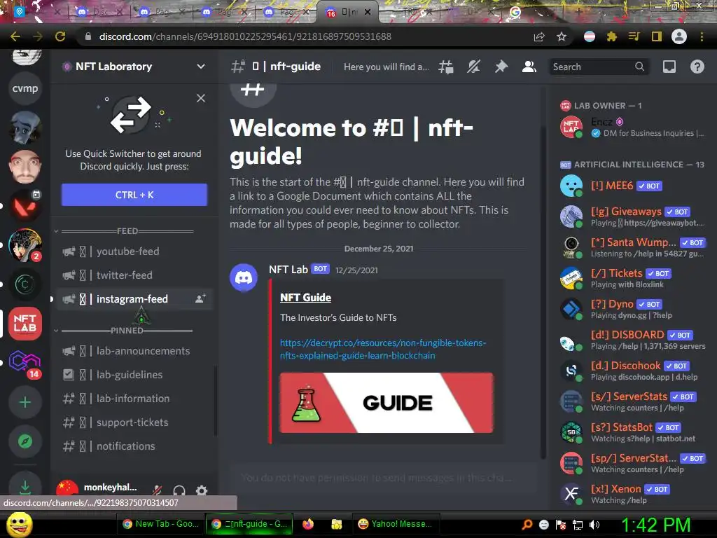Click the discord.com address bar URL

coord(245,36)
